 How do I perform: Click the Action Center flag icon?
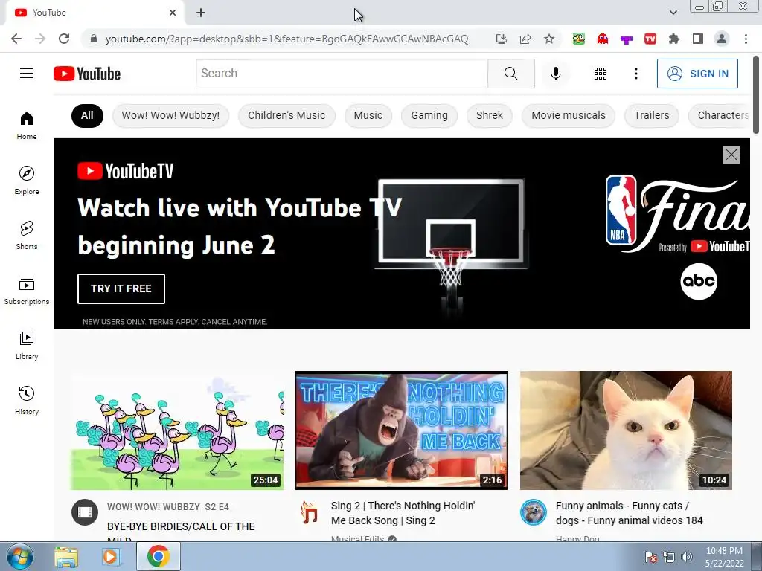pyautogui.click(x=650, y=557)
